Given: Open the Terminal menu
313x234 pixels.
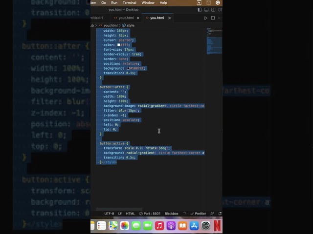Looking at the screenshot, I should 129,3.
